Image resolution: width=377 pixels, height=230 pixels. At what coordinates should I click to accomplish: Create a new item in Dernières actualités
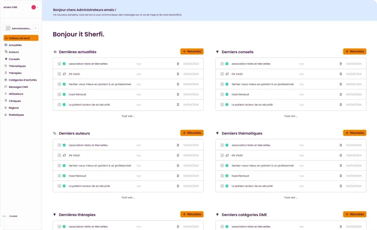(x=192, y=52)
